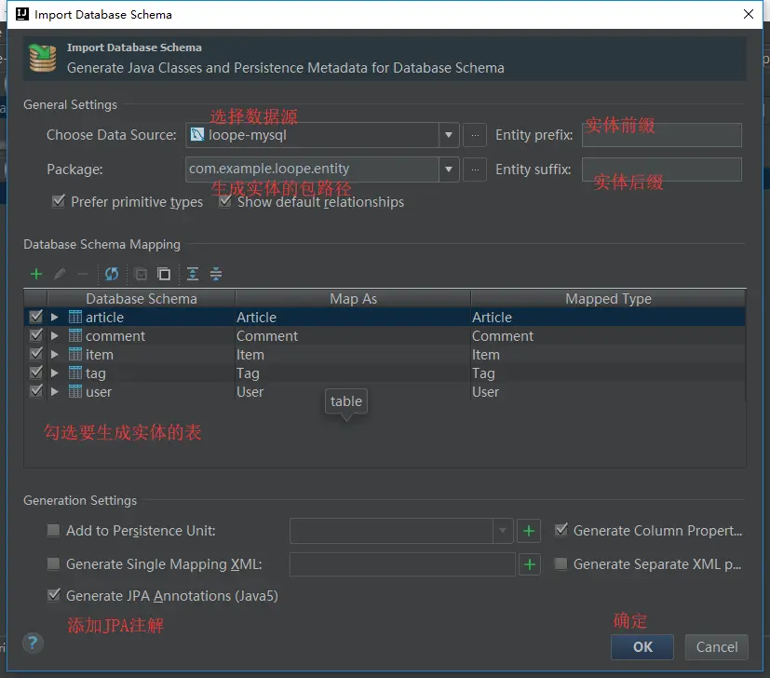Toggle Generate JPA Annotations (Java5) checkbox

pyautogui.click(x=54, y=595)
